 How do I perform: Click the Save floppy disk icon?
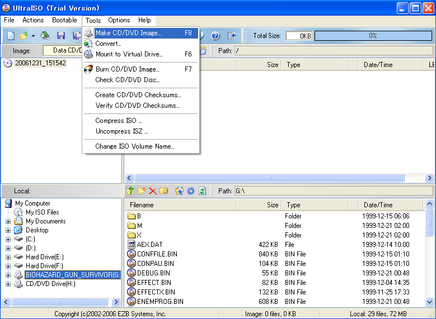[61, 36]
